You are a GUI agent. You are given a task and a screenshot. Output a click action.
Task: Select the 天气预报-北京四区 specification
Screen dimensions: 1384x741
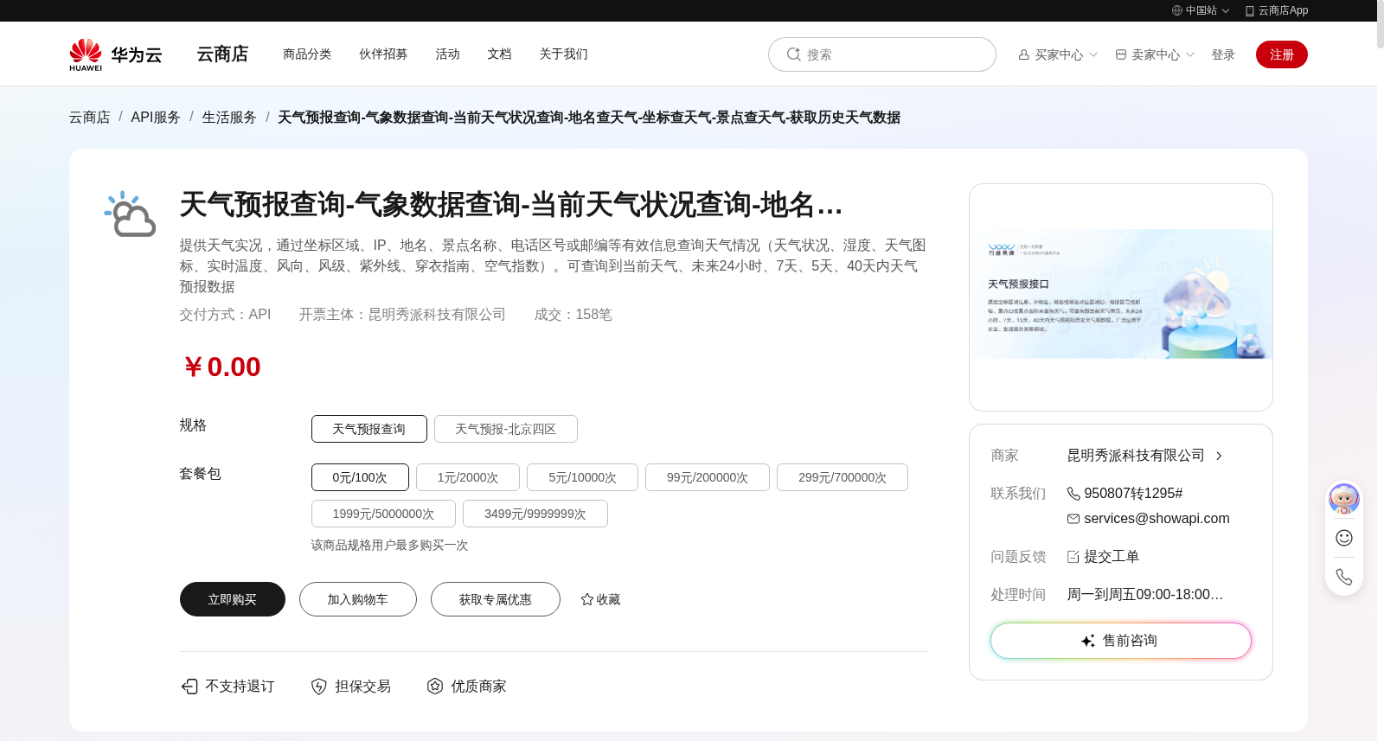506,429
